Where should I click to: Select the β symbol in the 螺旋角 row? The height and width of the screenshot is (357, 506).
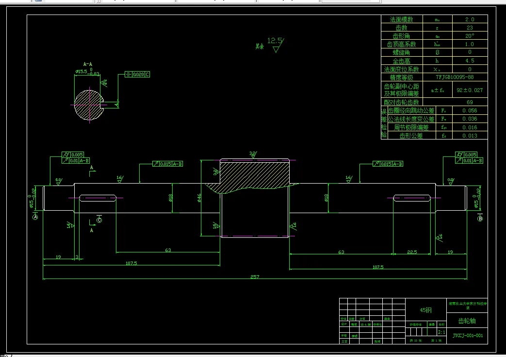click(437, 52)
